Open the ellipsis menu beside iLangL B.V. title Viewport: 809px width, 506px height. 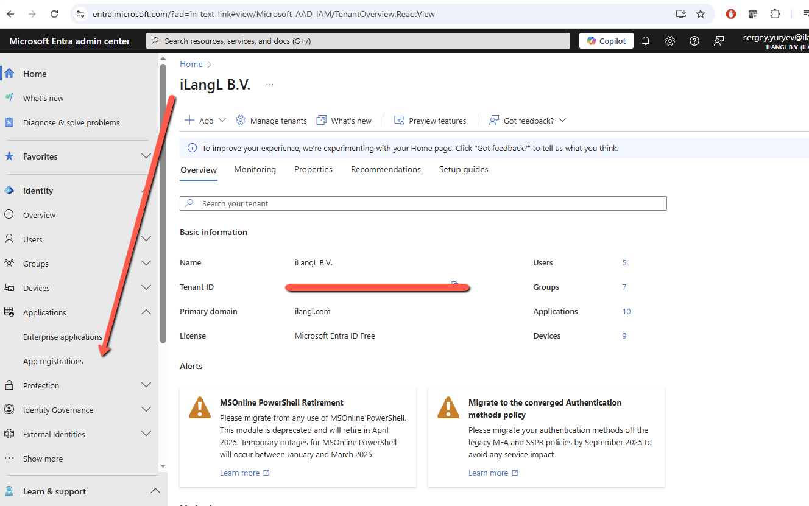pyautogui.click(x=270, y=85)
